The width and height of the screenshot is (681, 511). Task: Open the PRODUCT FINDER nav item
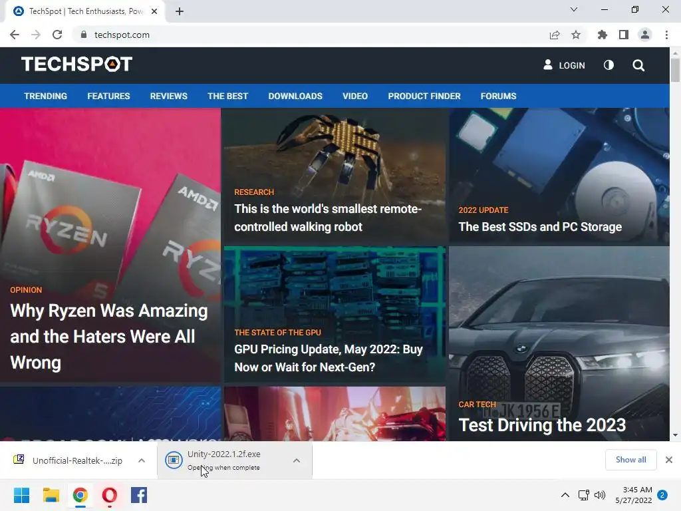424,96
